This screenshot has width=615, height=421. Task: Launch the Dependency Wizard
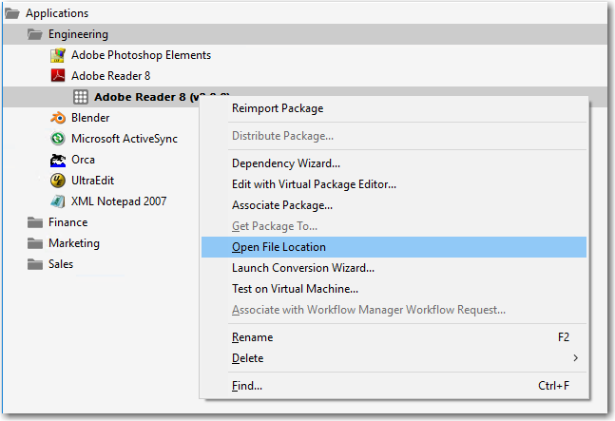pyautogui.click(x=286, y=163)
